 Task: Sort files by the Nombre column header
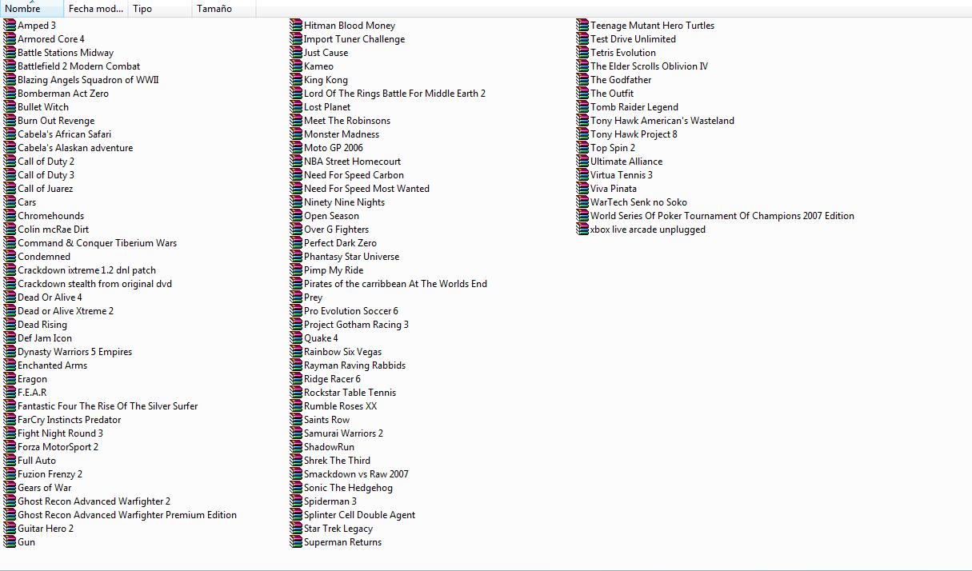[x=32, y=9]
